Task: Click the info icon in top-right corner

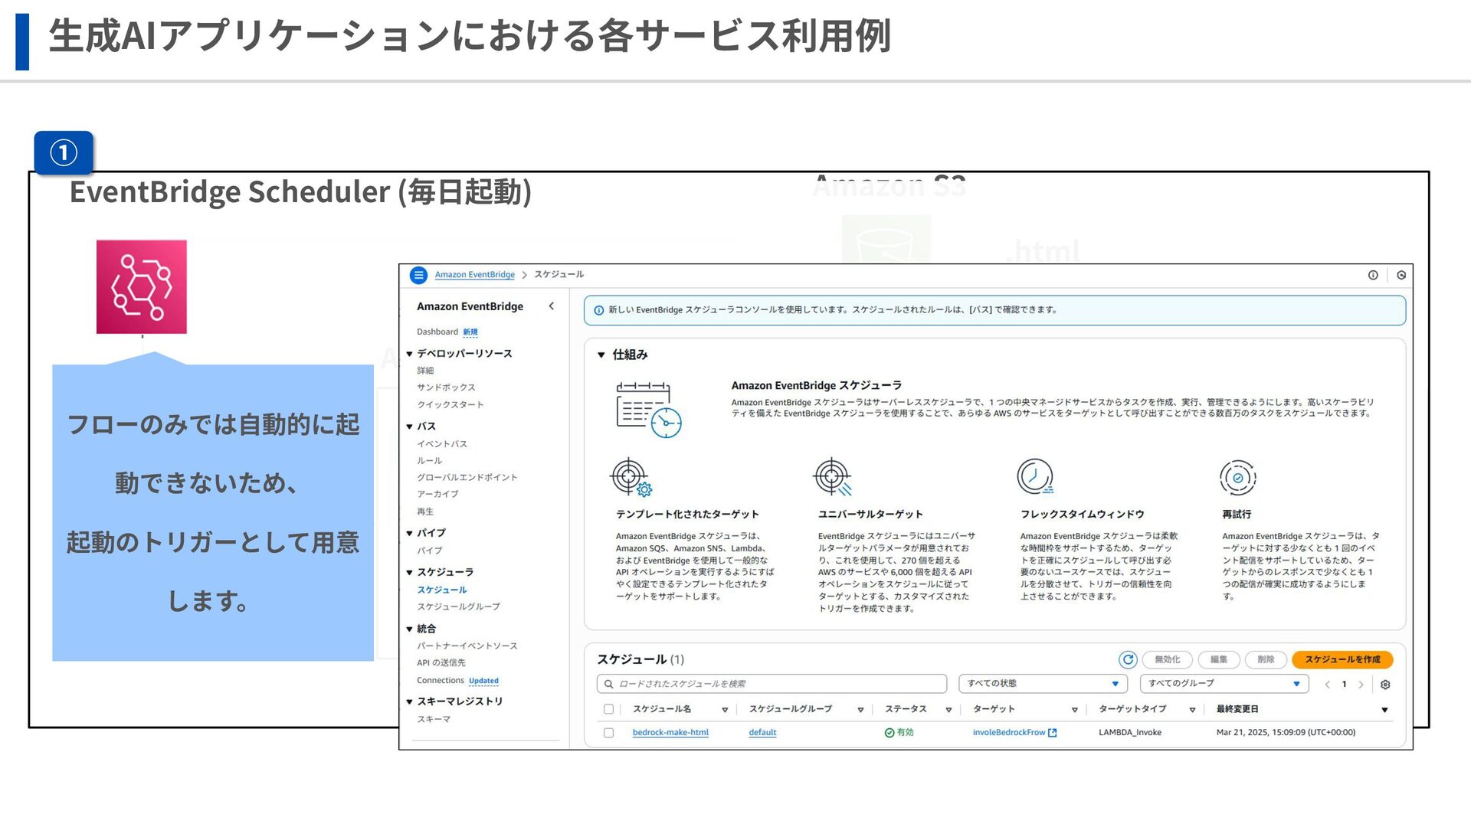Action: tap(1373, 275)
